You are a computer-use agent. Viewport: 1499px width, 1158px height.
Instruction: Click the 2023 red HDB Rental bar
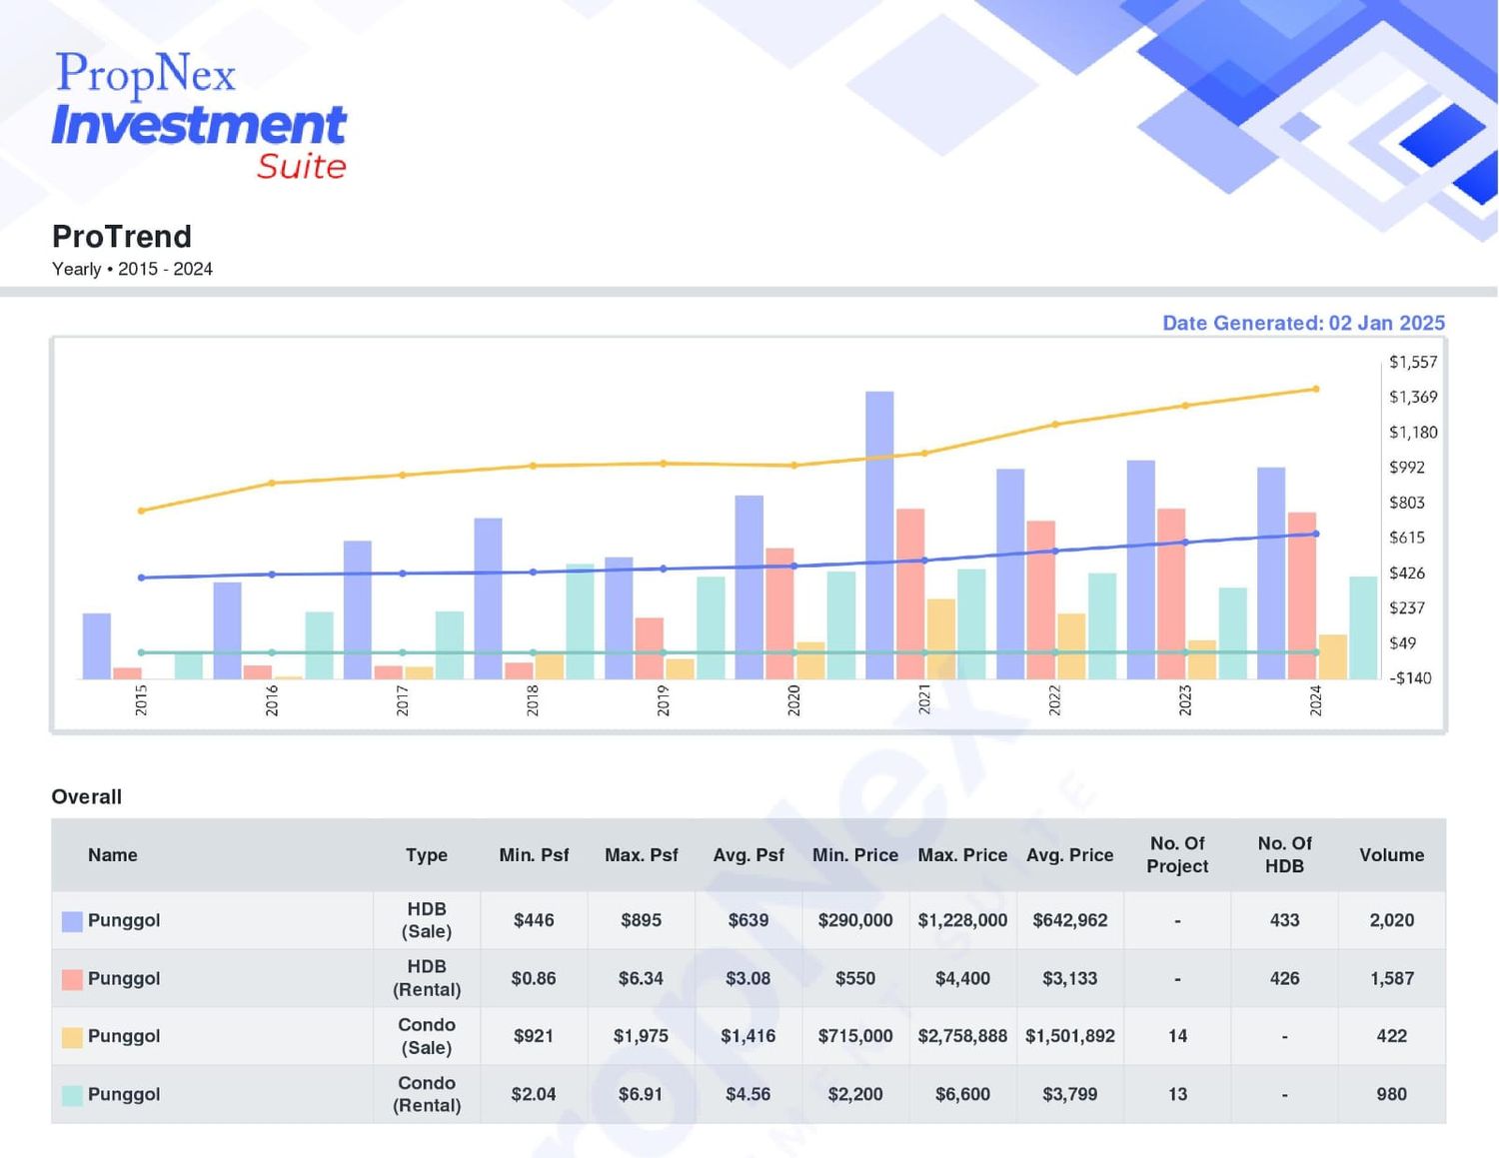click(x=1171, y=594)
